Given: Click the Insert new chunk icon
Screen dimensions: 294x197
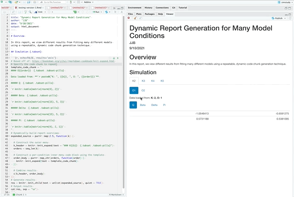Looking at the screenshot, I should [x=75, y=12].
